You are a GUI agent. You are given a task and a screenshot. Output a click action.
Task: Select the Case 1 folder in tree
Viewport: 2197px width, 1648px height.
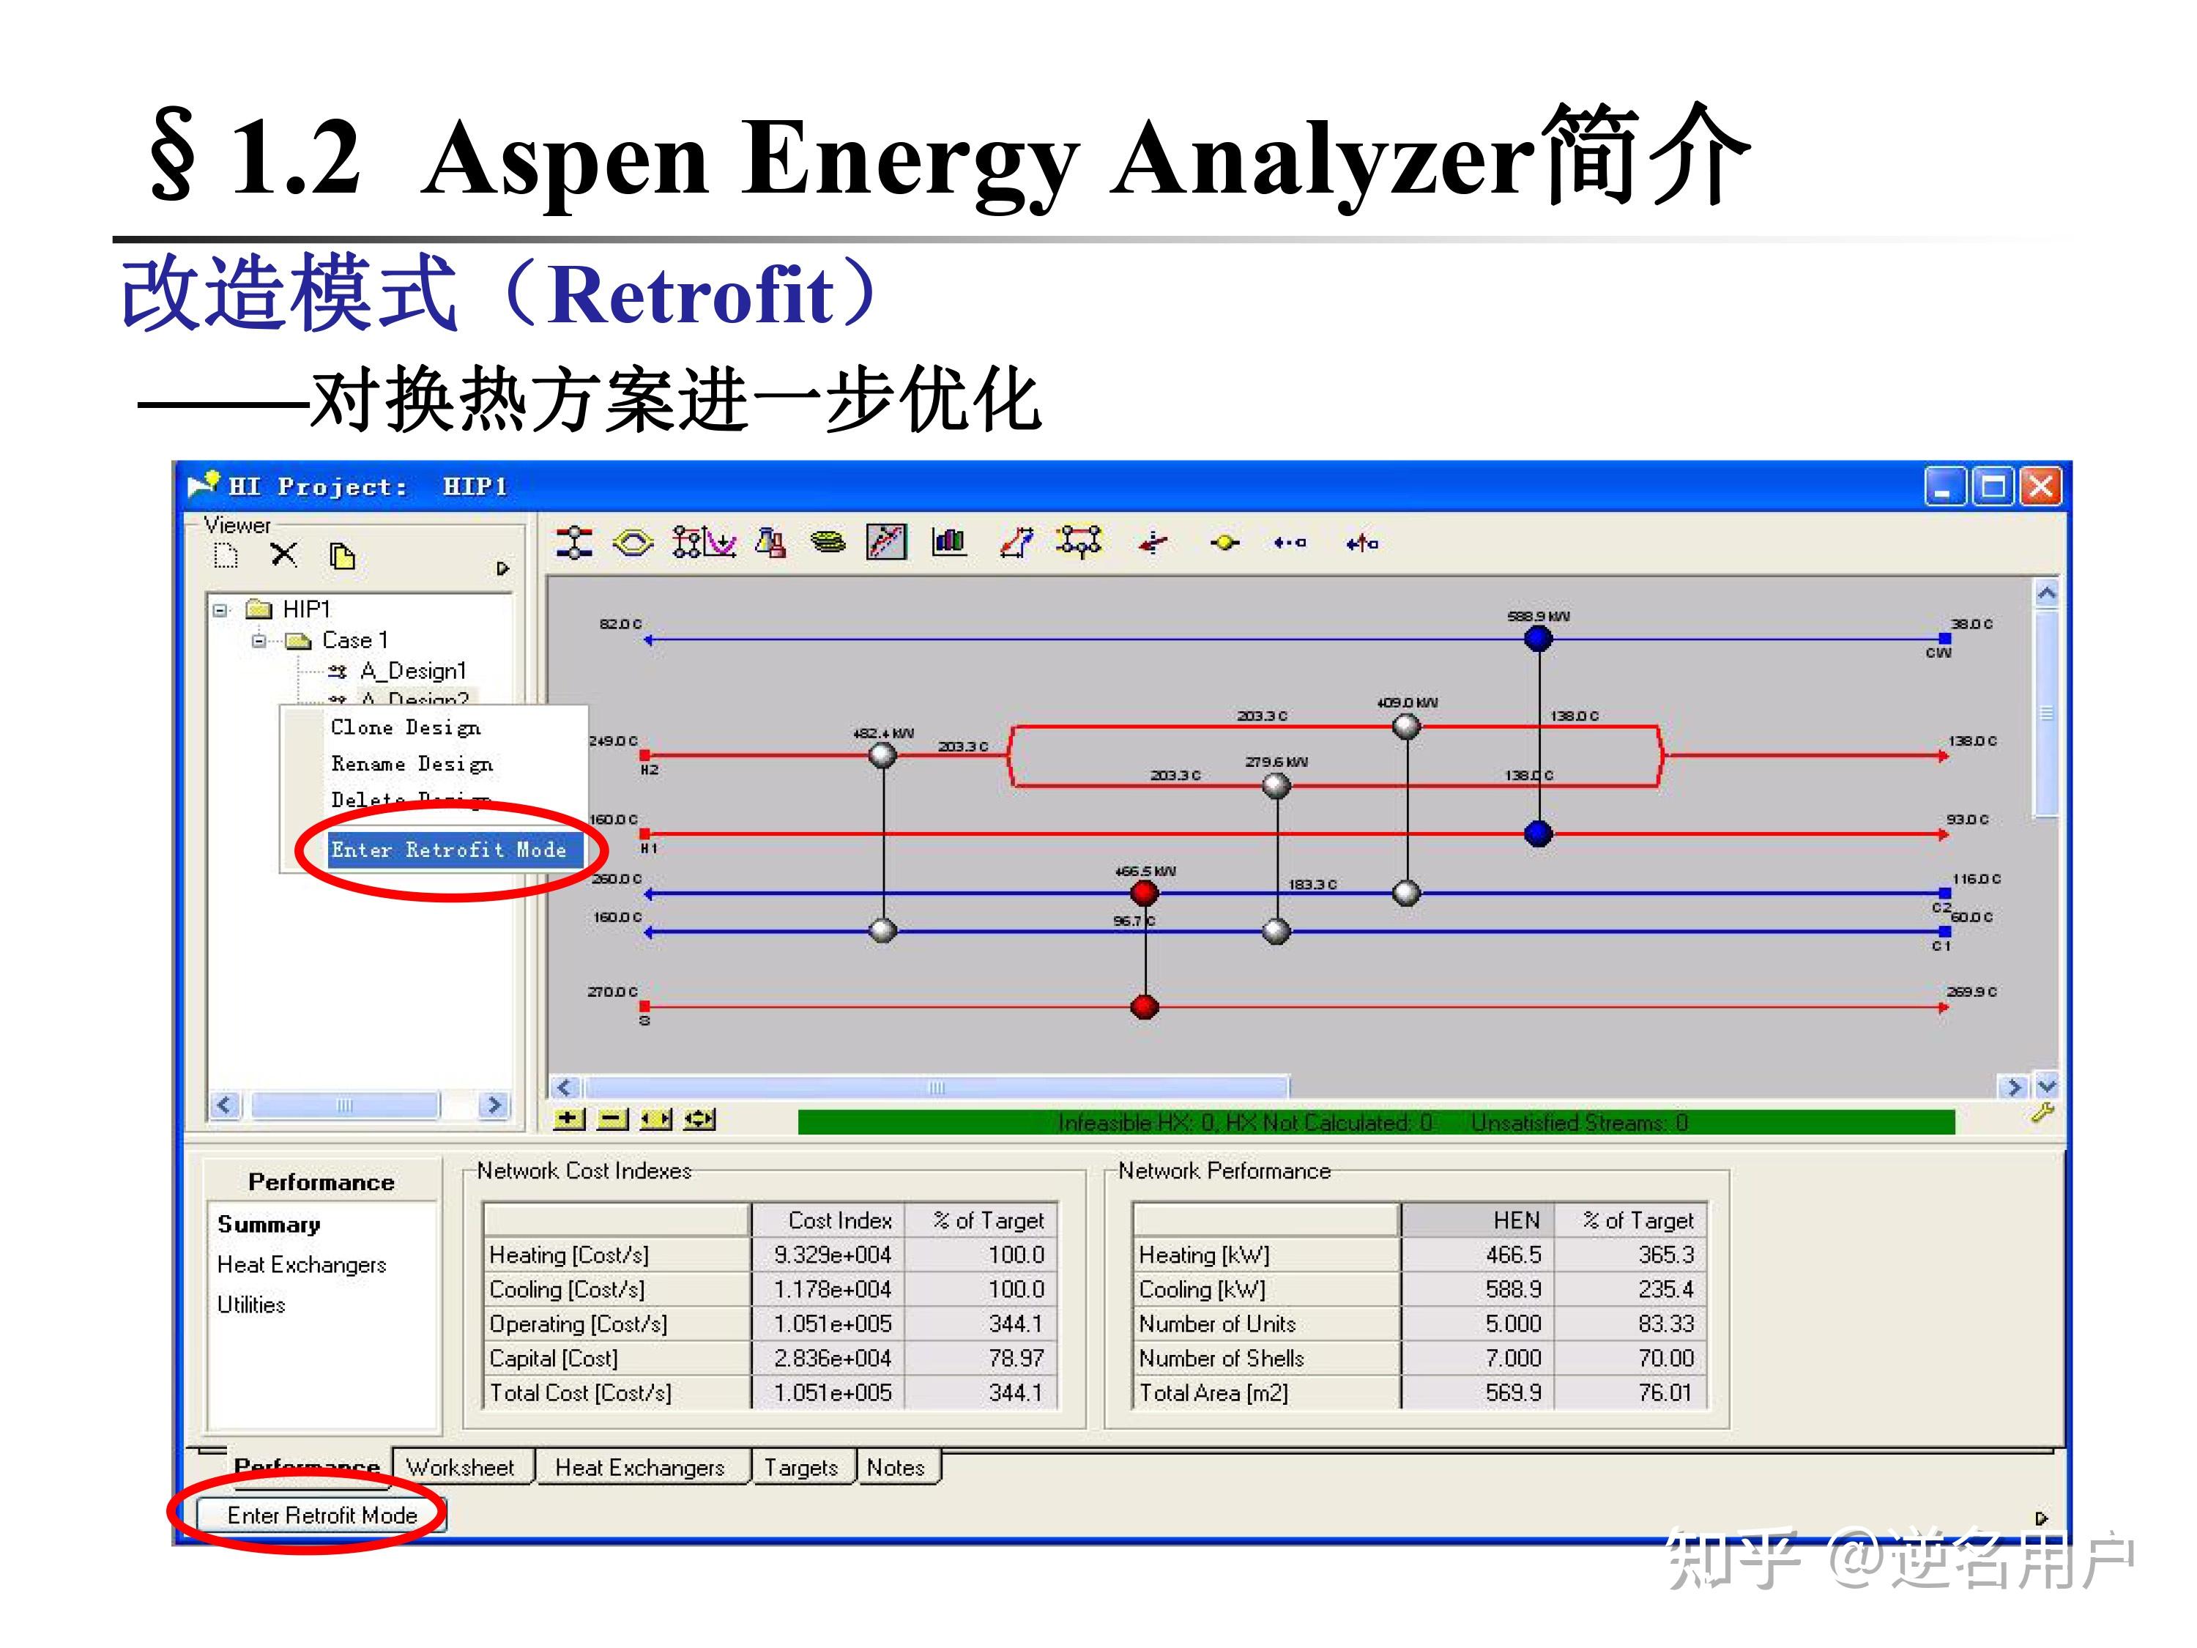point(354,641)
